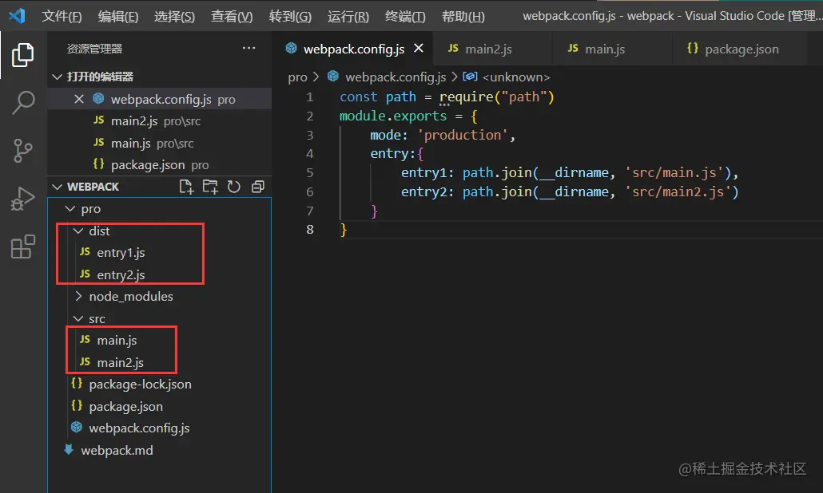Screen dimensions: 823x493
Task: Collapse all folders in explorer
Action: pyautogui.click(x=258, y=187)
